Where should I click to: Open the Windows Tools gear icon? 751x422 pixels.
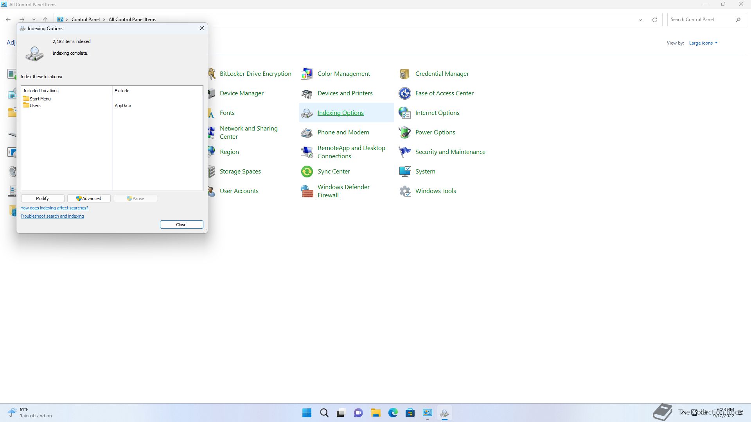pyautogui.click(x=405, y=191)
